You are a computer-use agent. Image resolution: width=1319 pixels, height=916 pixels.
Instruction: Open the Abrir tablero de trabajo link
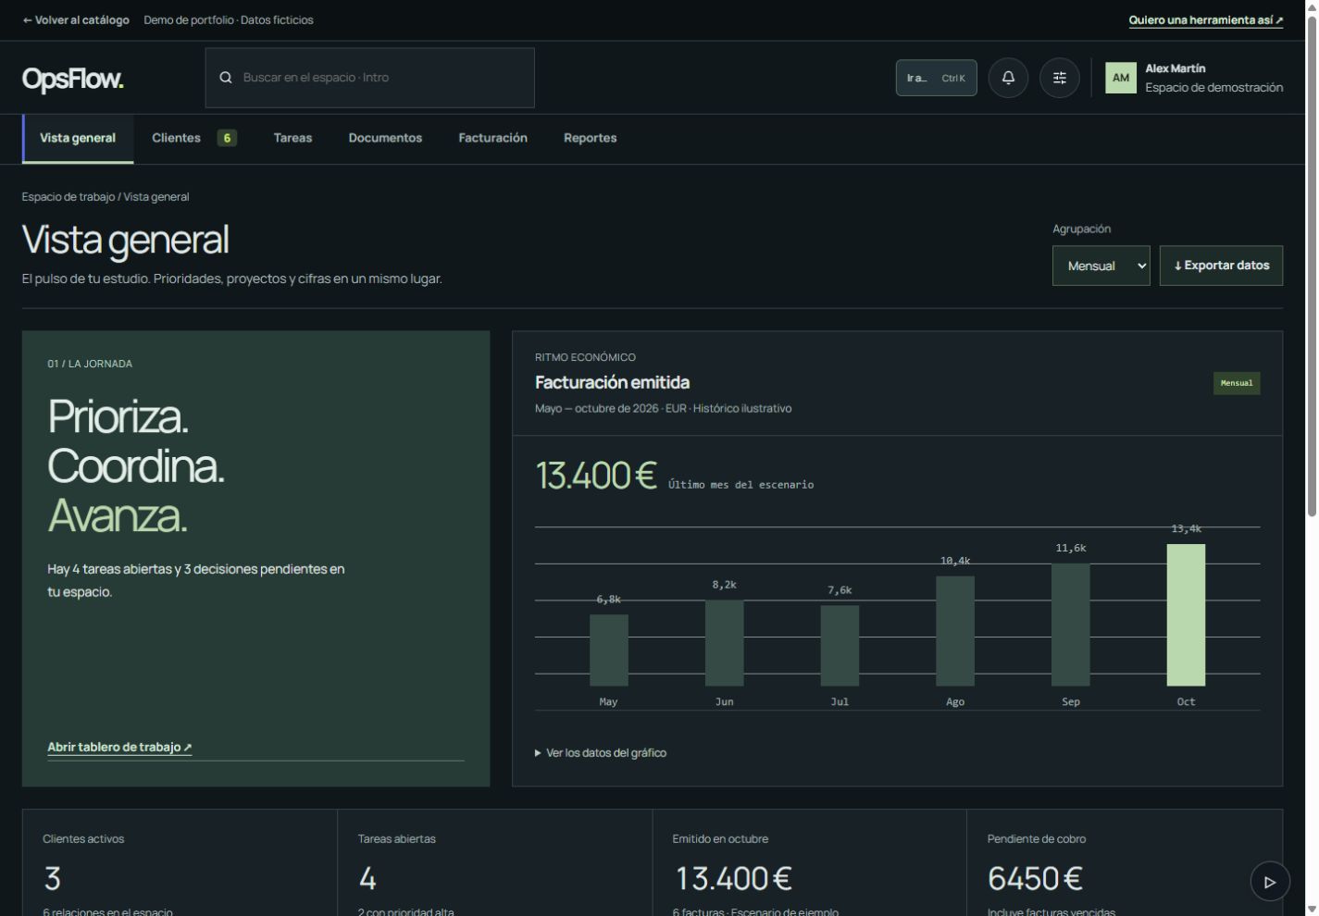pyautogui.click(x=119, y=748)
